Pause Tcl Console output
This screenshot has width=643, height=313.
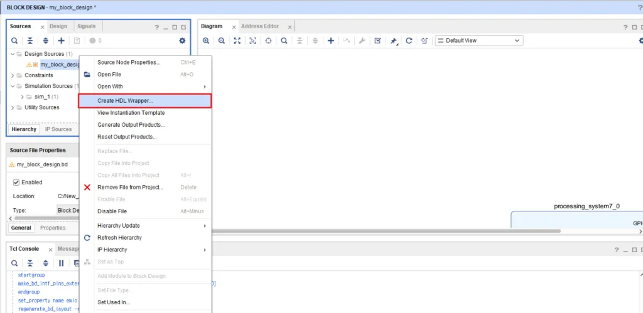tap(61, 263)
